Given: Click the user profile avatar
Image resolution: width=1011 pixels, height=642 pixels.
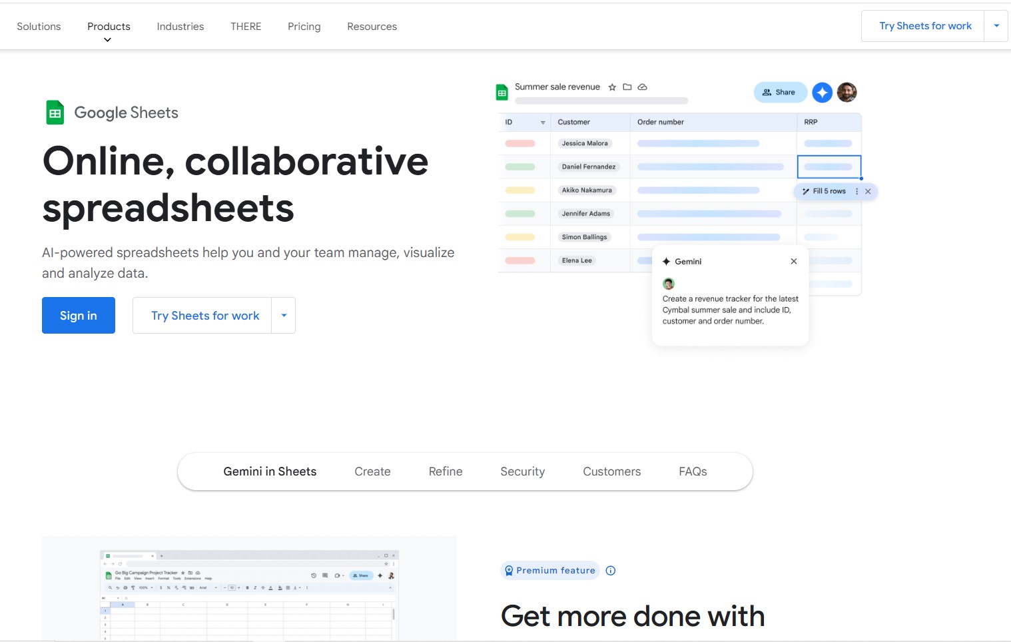Looking at the screenshot, I should pos(847,93).
